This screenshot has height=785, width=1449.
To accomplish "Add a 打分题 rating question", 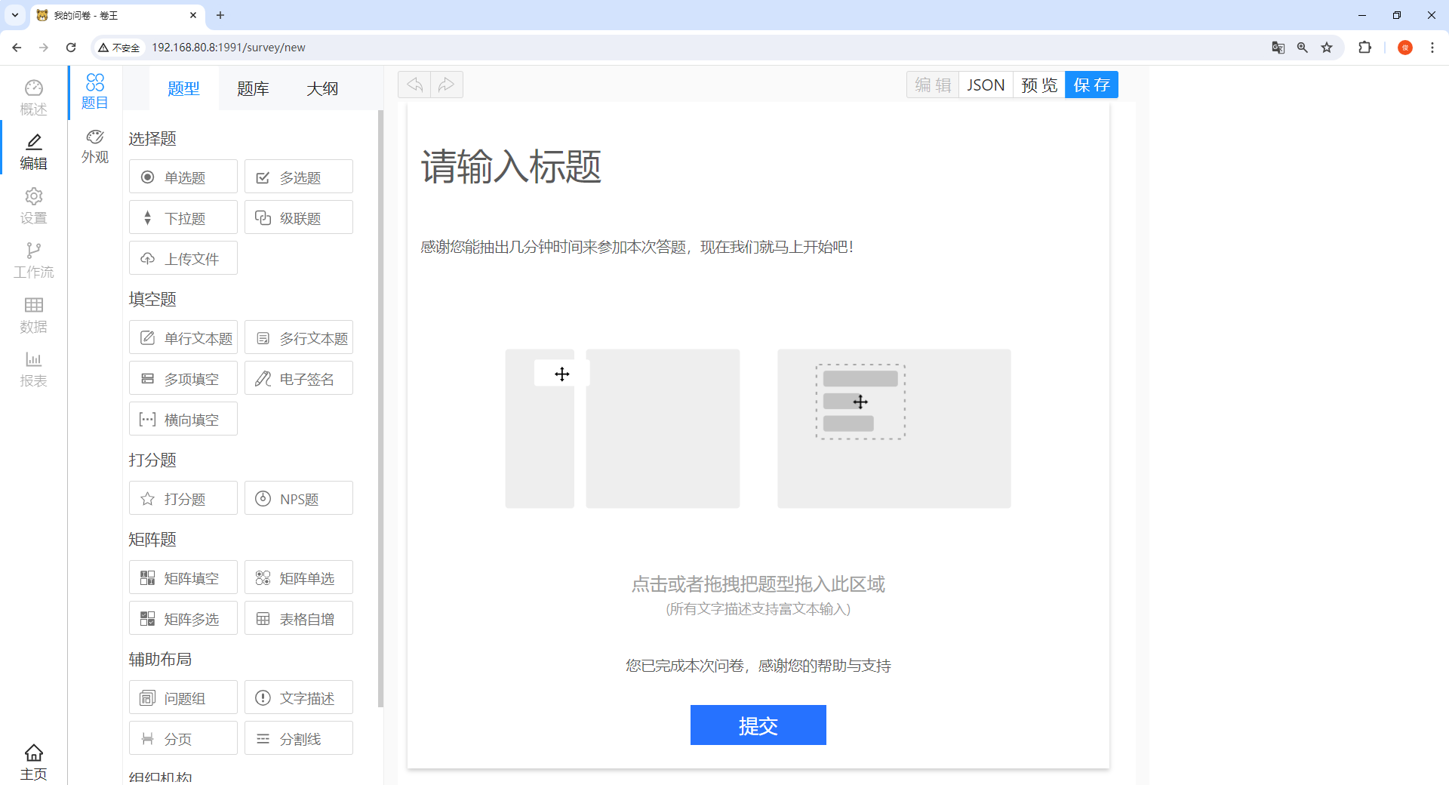I will [x=183, y=498].
